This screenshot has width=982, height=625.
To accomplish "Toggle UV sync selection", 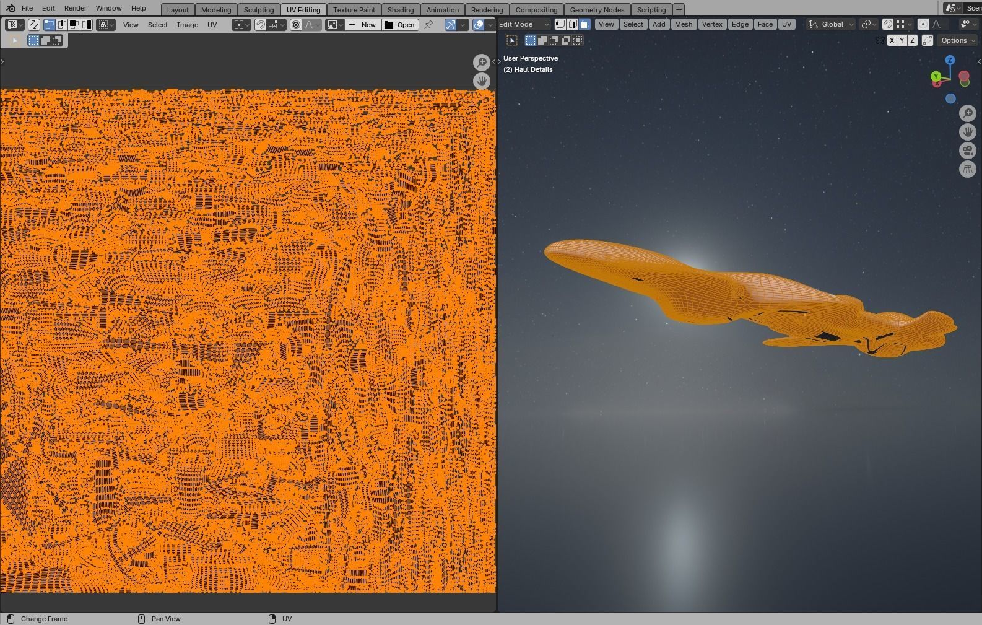I will coord(33,25).
